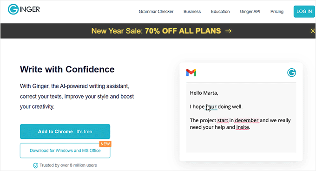The width and height of the screenshot is (316, 171).
Task: Click the Gmail icon in demo card
Action: [x=191, y=72]
